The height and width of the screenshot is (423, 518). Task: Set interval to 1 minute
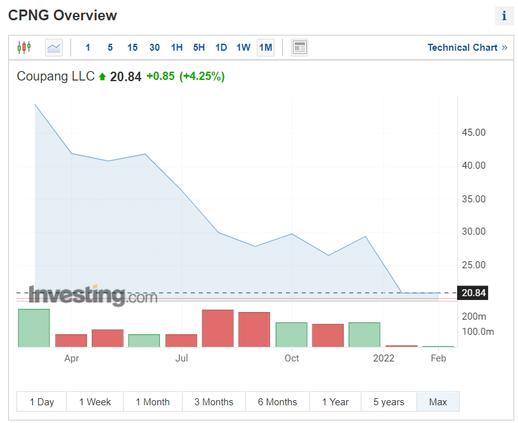click(87, 48)
